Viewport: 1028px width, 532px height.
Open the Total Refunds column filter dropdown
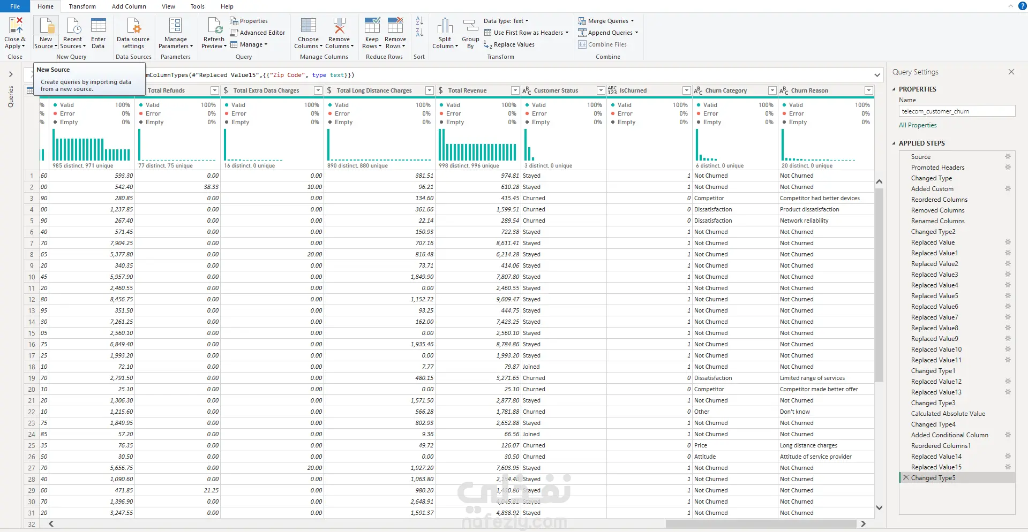coord(215,90)
